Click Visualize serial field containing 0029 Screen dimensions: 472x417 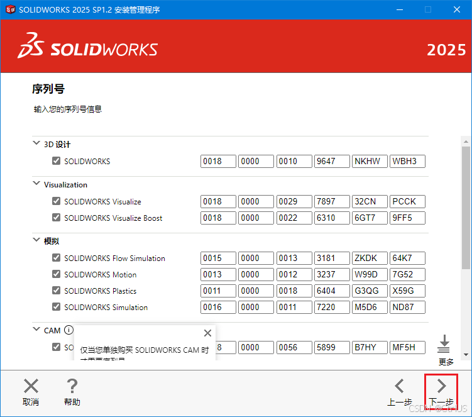[x=294, y=201]
